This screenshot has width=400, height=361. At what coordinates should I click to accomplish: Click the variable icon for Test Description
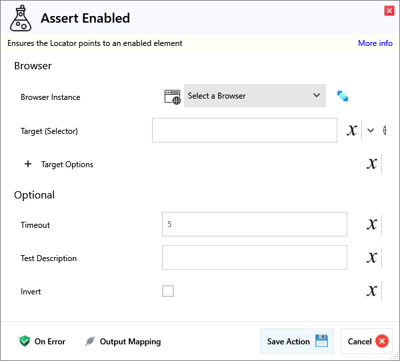pos(371,258)
